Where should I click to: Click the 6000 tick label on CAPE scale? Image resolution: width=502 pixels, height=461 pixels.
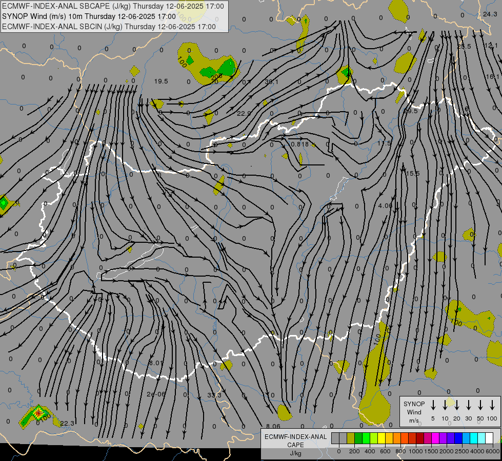click(x=493, y=451)
